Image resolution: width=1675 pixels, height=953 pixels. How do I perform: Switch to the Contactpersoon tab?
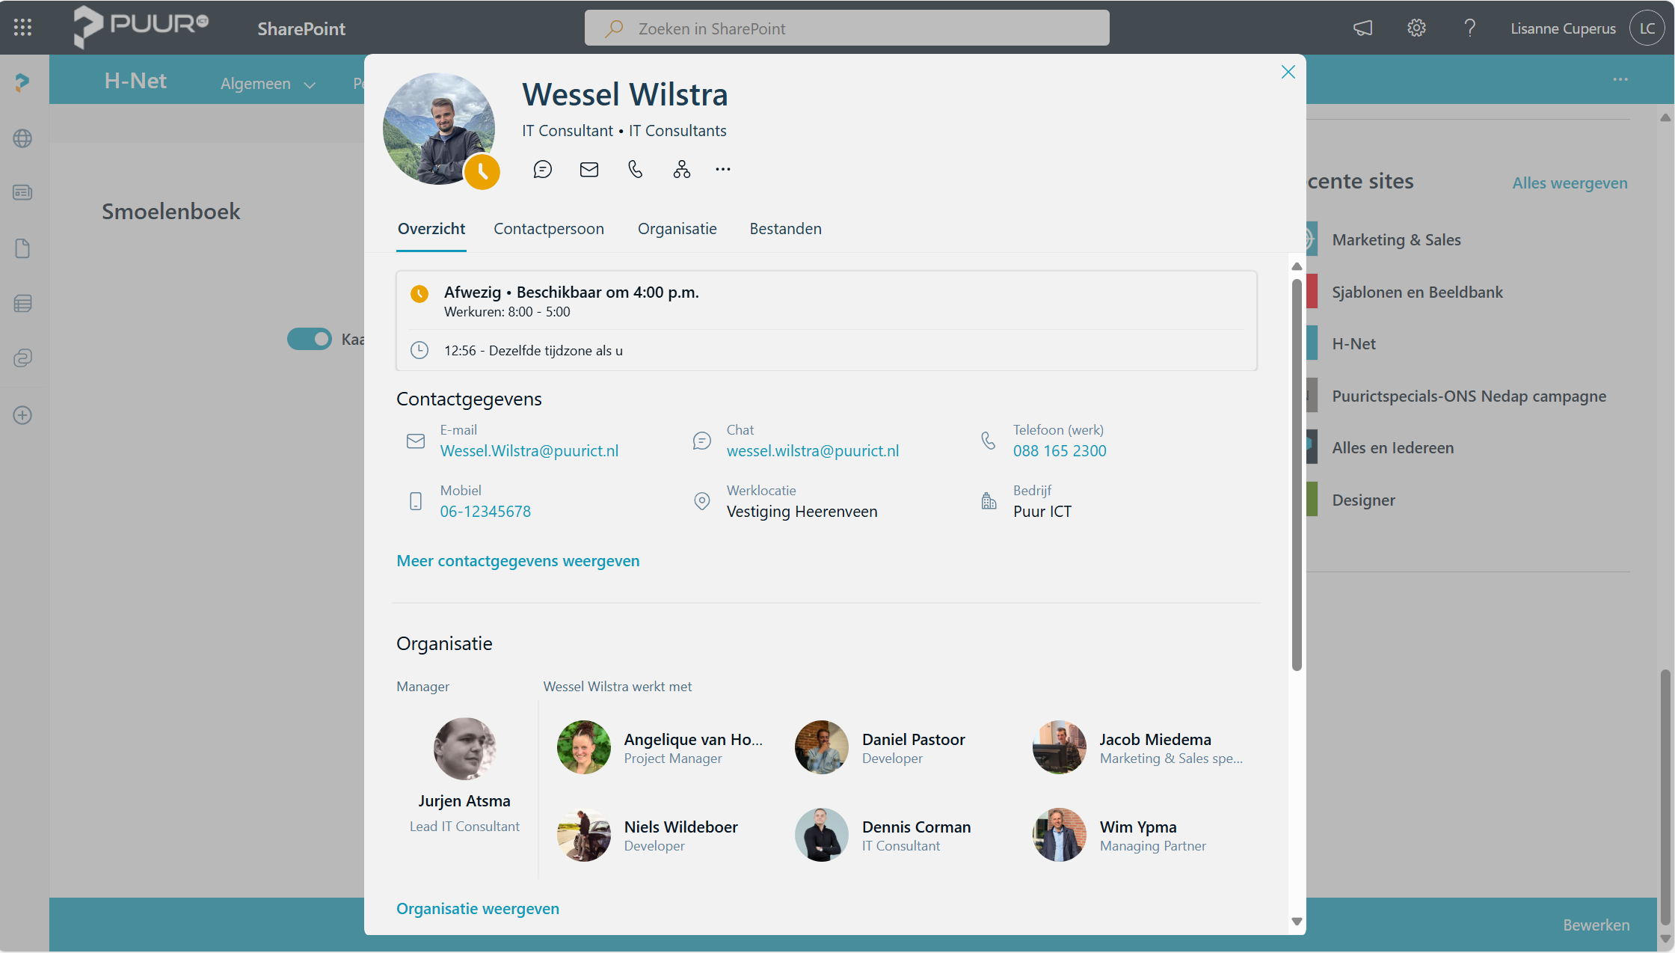coord(548,229)
